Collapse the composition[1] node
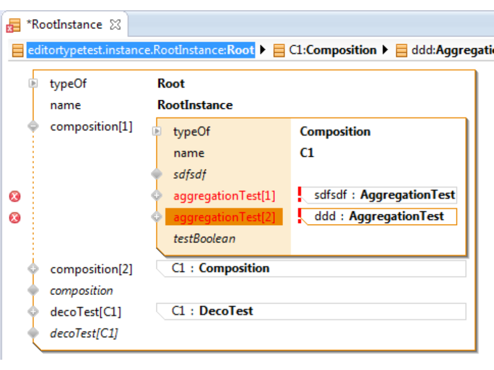 point(33,126)
